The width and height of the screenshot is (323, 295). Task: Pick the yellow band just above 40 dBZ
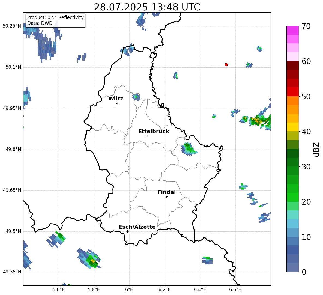[292, 127]
